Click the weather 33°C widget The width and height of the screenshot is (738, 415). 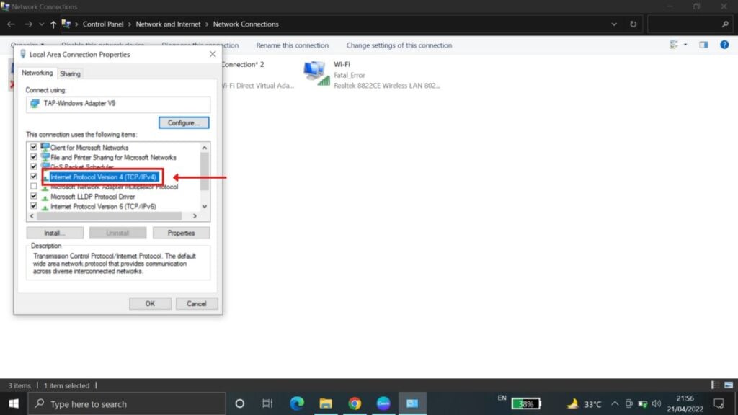click(x=584, y=403)
